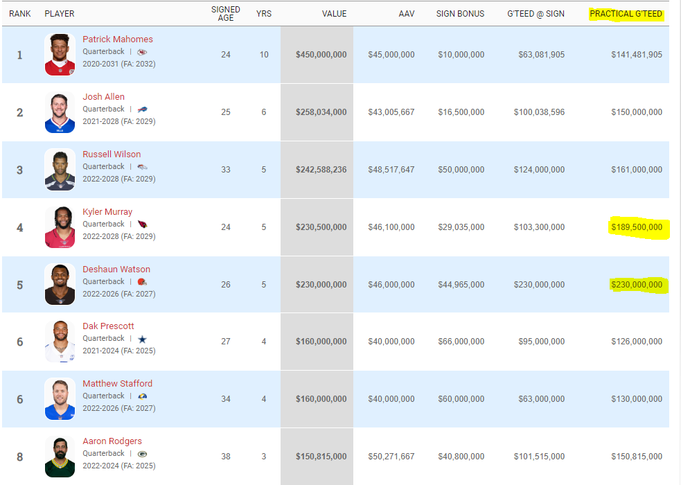The image size is (681, 485).
Task: Click the Denver Broncos logo beside Russell Wilson
Action: [142, 167]
